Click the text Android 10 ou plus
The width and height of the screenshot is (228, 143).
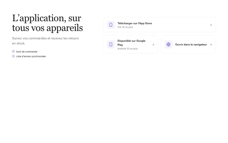[x=127, y=48]
